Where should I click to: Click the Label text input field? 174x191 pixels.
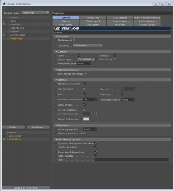[132, 160]
